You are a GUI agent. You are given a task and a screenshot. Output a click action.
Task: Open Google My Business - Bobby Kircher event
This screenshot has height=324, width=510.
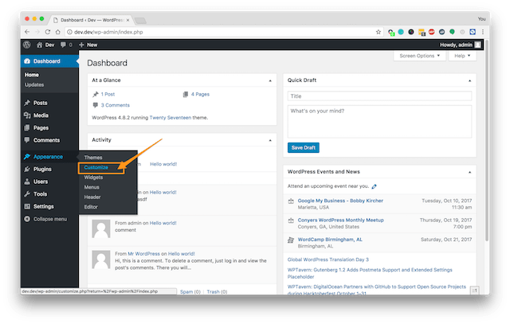tap(340, 201)
